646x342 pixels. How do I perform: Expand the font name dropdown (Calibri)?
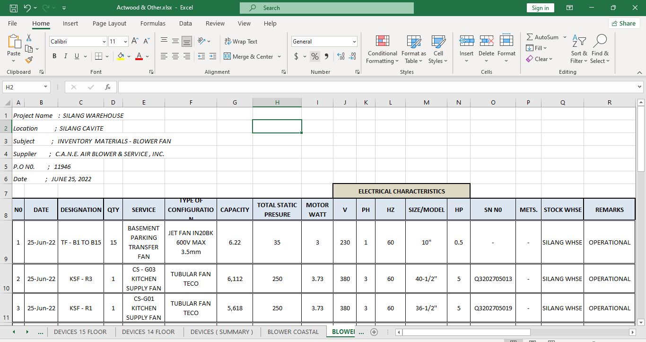(104, 42)
